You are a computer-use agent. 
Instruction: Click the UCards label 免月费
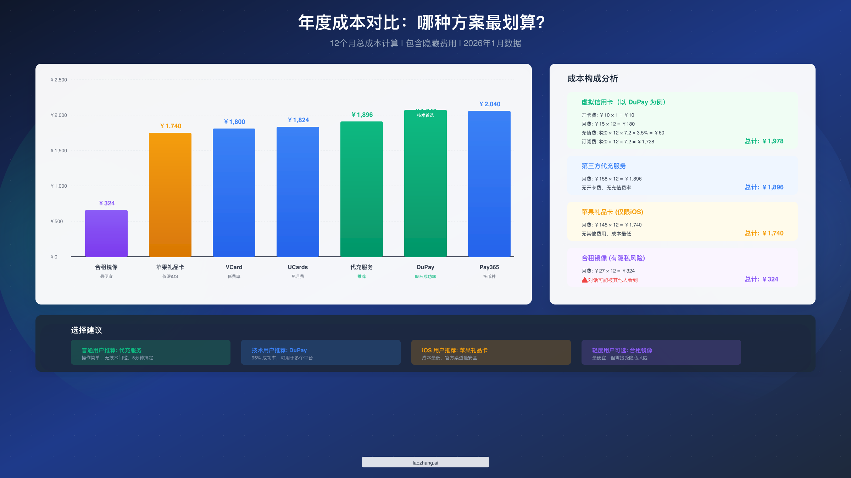(297, 276)
